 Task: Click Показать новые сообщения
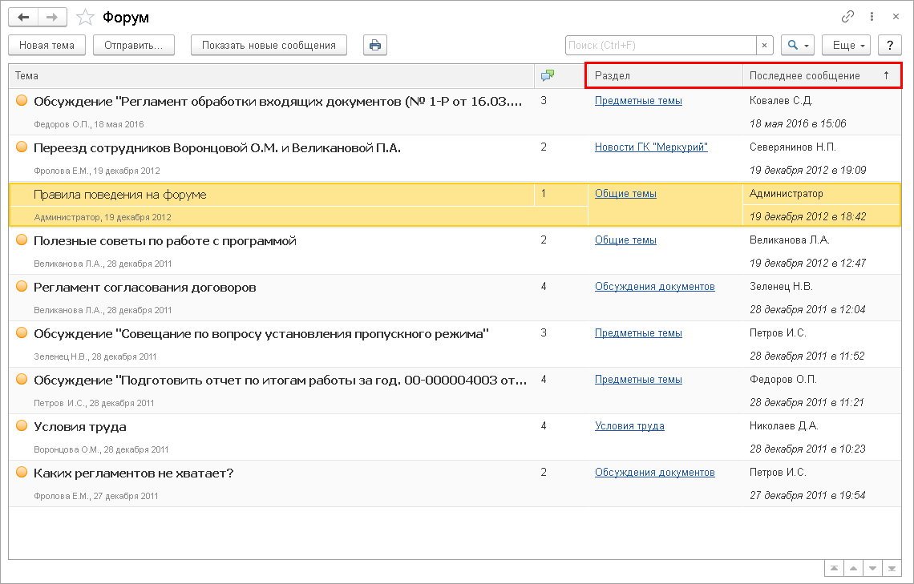tap(269, 45)
